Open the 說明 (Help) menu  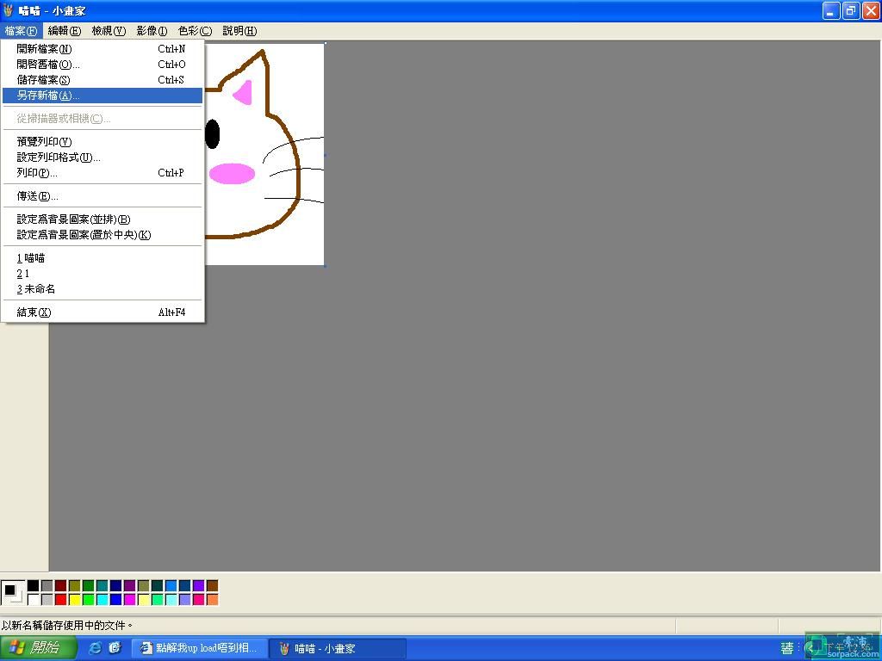[x=239, y=31]
